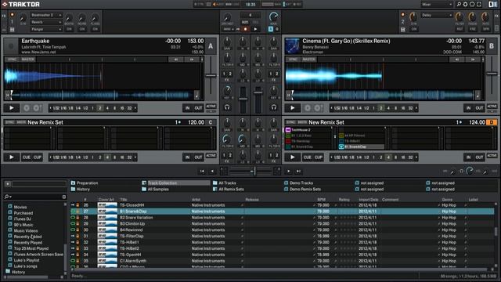Open the Beatmasher 2 effect dropdown
This screenshot has height=282, width=501.
click(46, 15)
